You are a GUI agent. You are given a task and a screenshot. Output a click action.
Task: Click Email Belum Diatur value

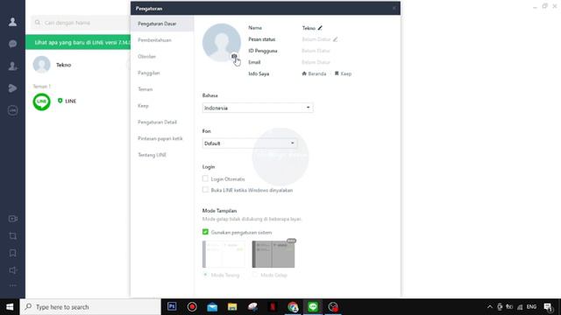[316, 62]
